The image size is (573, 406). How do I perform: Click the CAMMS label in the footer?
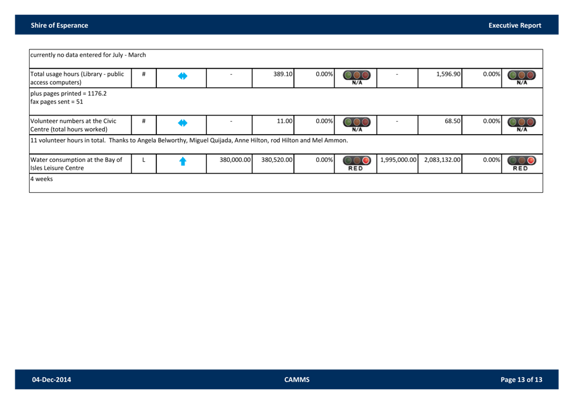click(x=297, y=379)
